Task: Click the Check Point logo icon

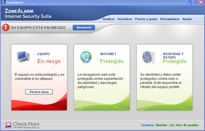Action: point(8,125)
